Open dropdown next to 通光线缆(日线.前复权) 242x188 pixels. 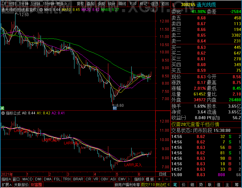41,10
